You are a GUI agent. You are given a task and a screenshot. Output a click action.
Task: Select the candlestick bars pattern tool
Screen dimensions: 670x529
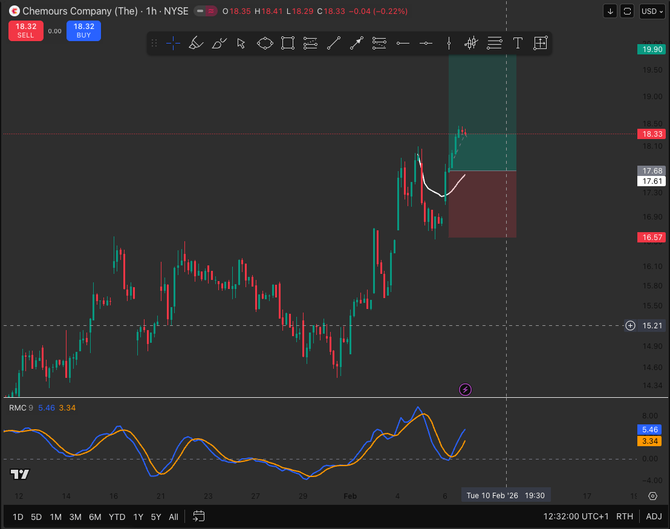click(x=471, y=43)
